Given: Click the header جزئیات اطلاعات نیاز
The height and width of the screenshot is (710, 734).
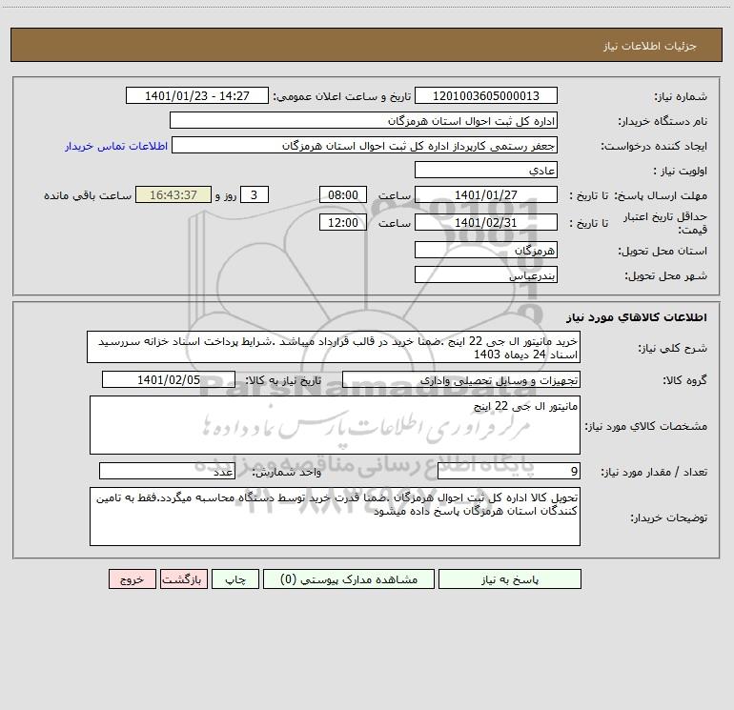Looking at the screenshot, I should click(x=650, y=46).
